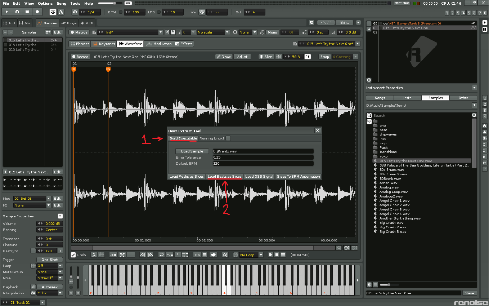This screenshot has height=306, width=489.
Task: Click the MIDI MAP button
Action: click(402, 3)
